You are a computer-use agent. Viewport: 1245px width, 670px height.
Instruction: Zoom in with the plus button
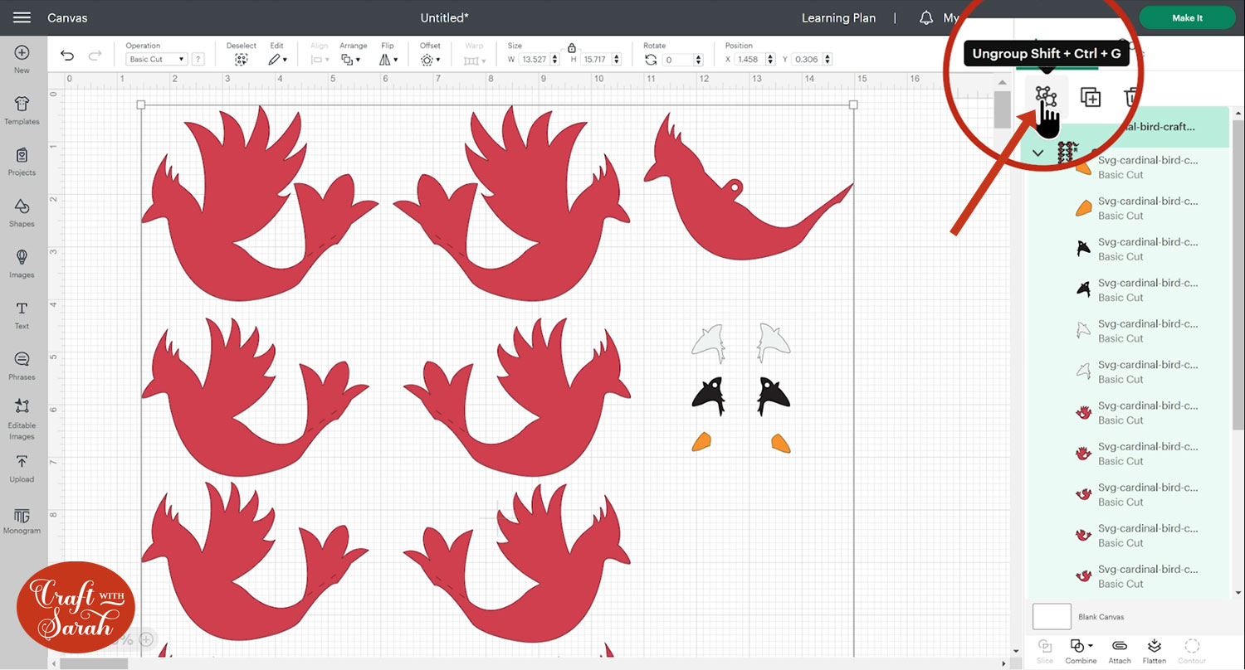(146, 639)
